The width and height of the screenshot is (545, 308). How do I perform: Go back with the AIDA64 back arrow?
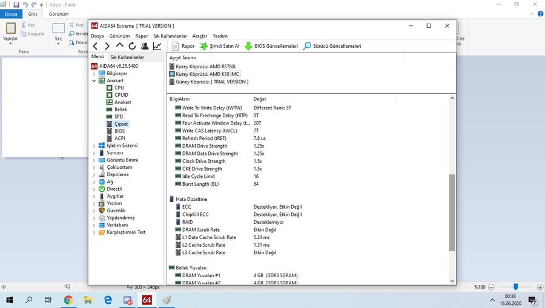95,46
